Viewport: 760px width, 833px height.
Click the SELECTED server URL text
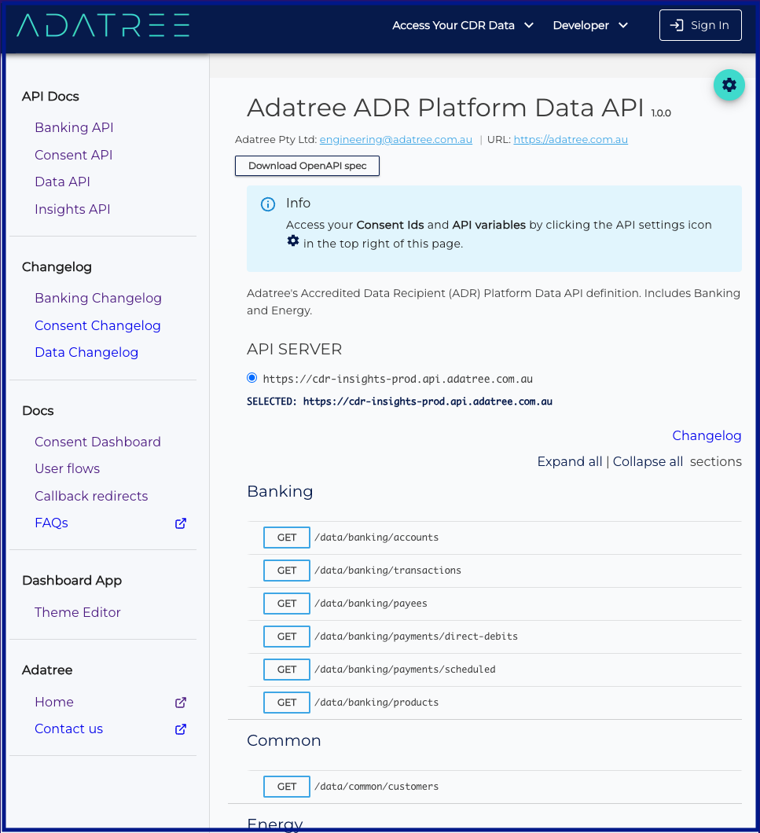400,402
